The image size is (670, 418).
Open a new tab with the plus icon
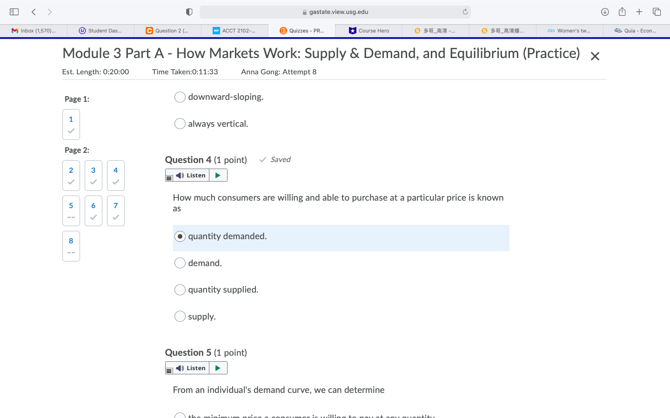tap(639, 12)
